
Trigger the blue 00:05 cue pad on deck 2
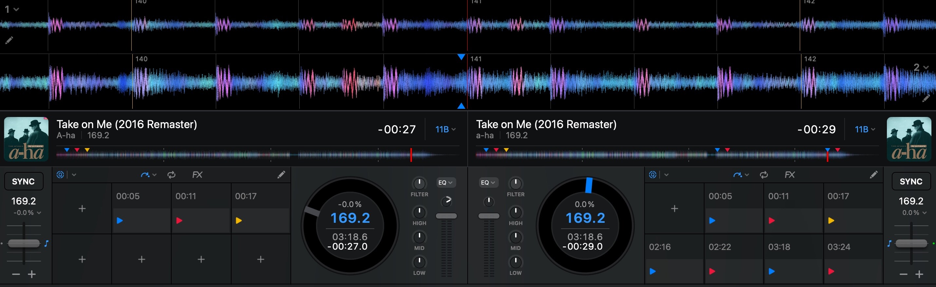click(734, 208)
